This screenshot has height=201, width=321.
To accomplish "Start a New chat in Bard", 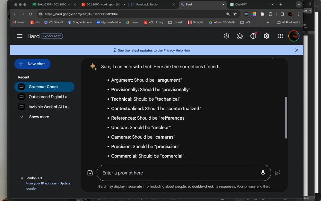I will 32,64.
